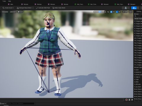Click the cloth paint brush icon

click(37, 8)
